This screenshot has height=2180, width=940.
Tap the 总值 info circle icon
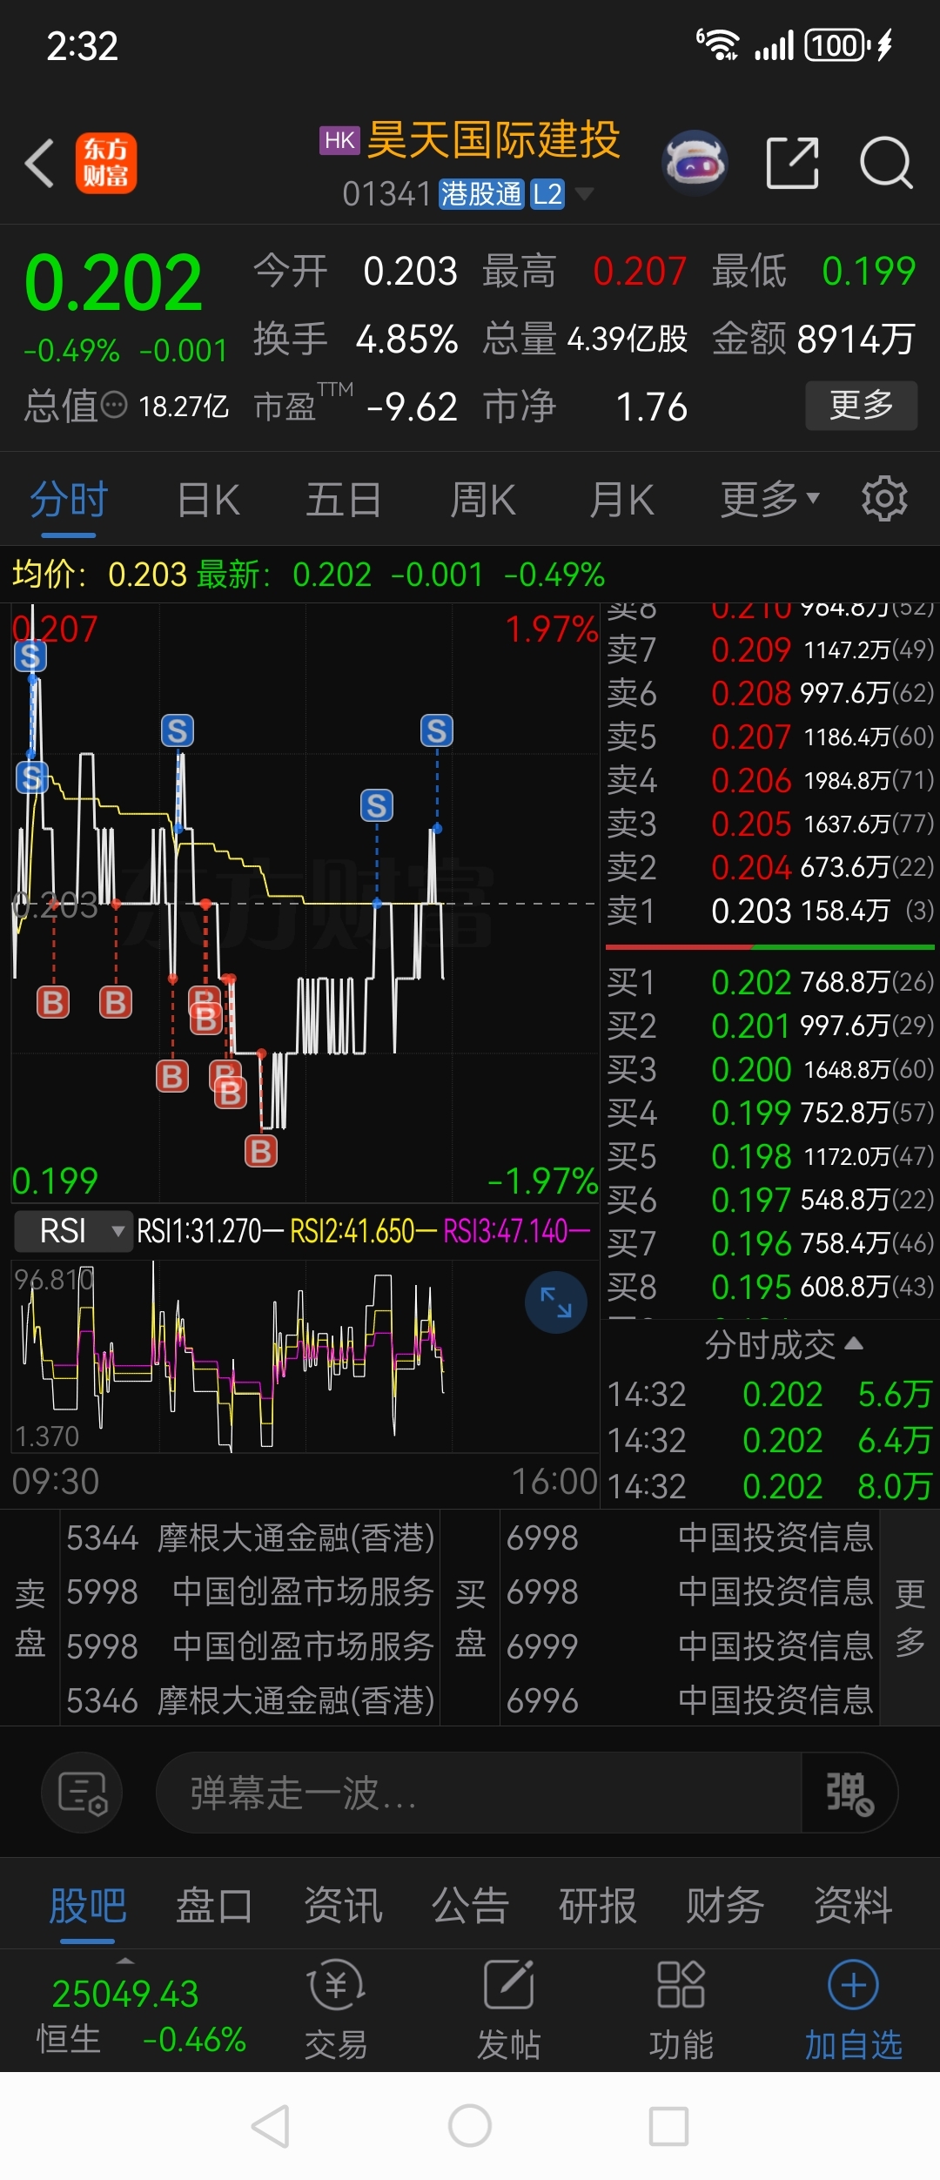[x=114, y=406]
